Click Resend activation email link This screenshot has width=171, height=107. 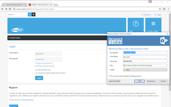(x=45, y=66)
